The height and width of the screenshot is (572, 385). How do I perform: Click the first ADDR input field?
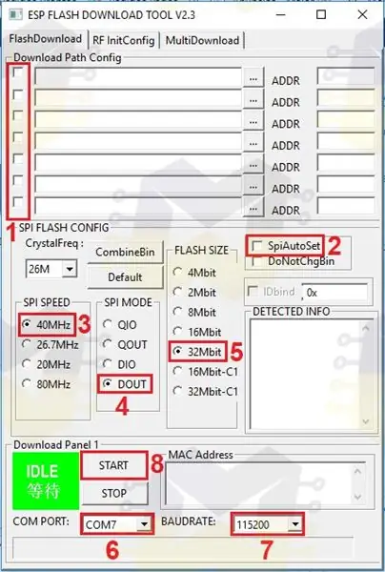[x=346, y=76]
